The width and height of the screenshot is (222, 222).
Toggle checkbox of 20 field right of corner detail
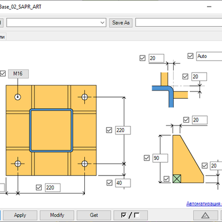point(185,77)
